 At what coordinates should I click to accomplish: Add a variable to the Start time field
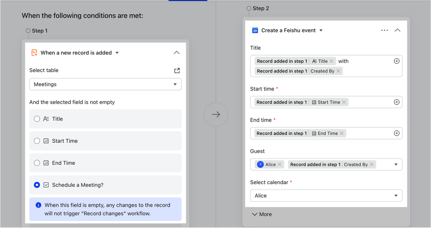(x=396, y=102)
